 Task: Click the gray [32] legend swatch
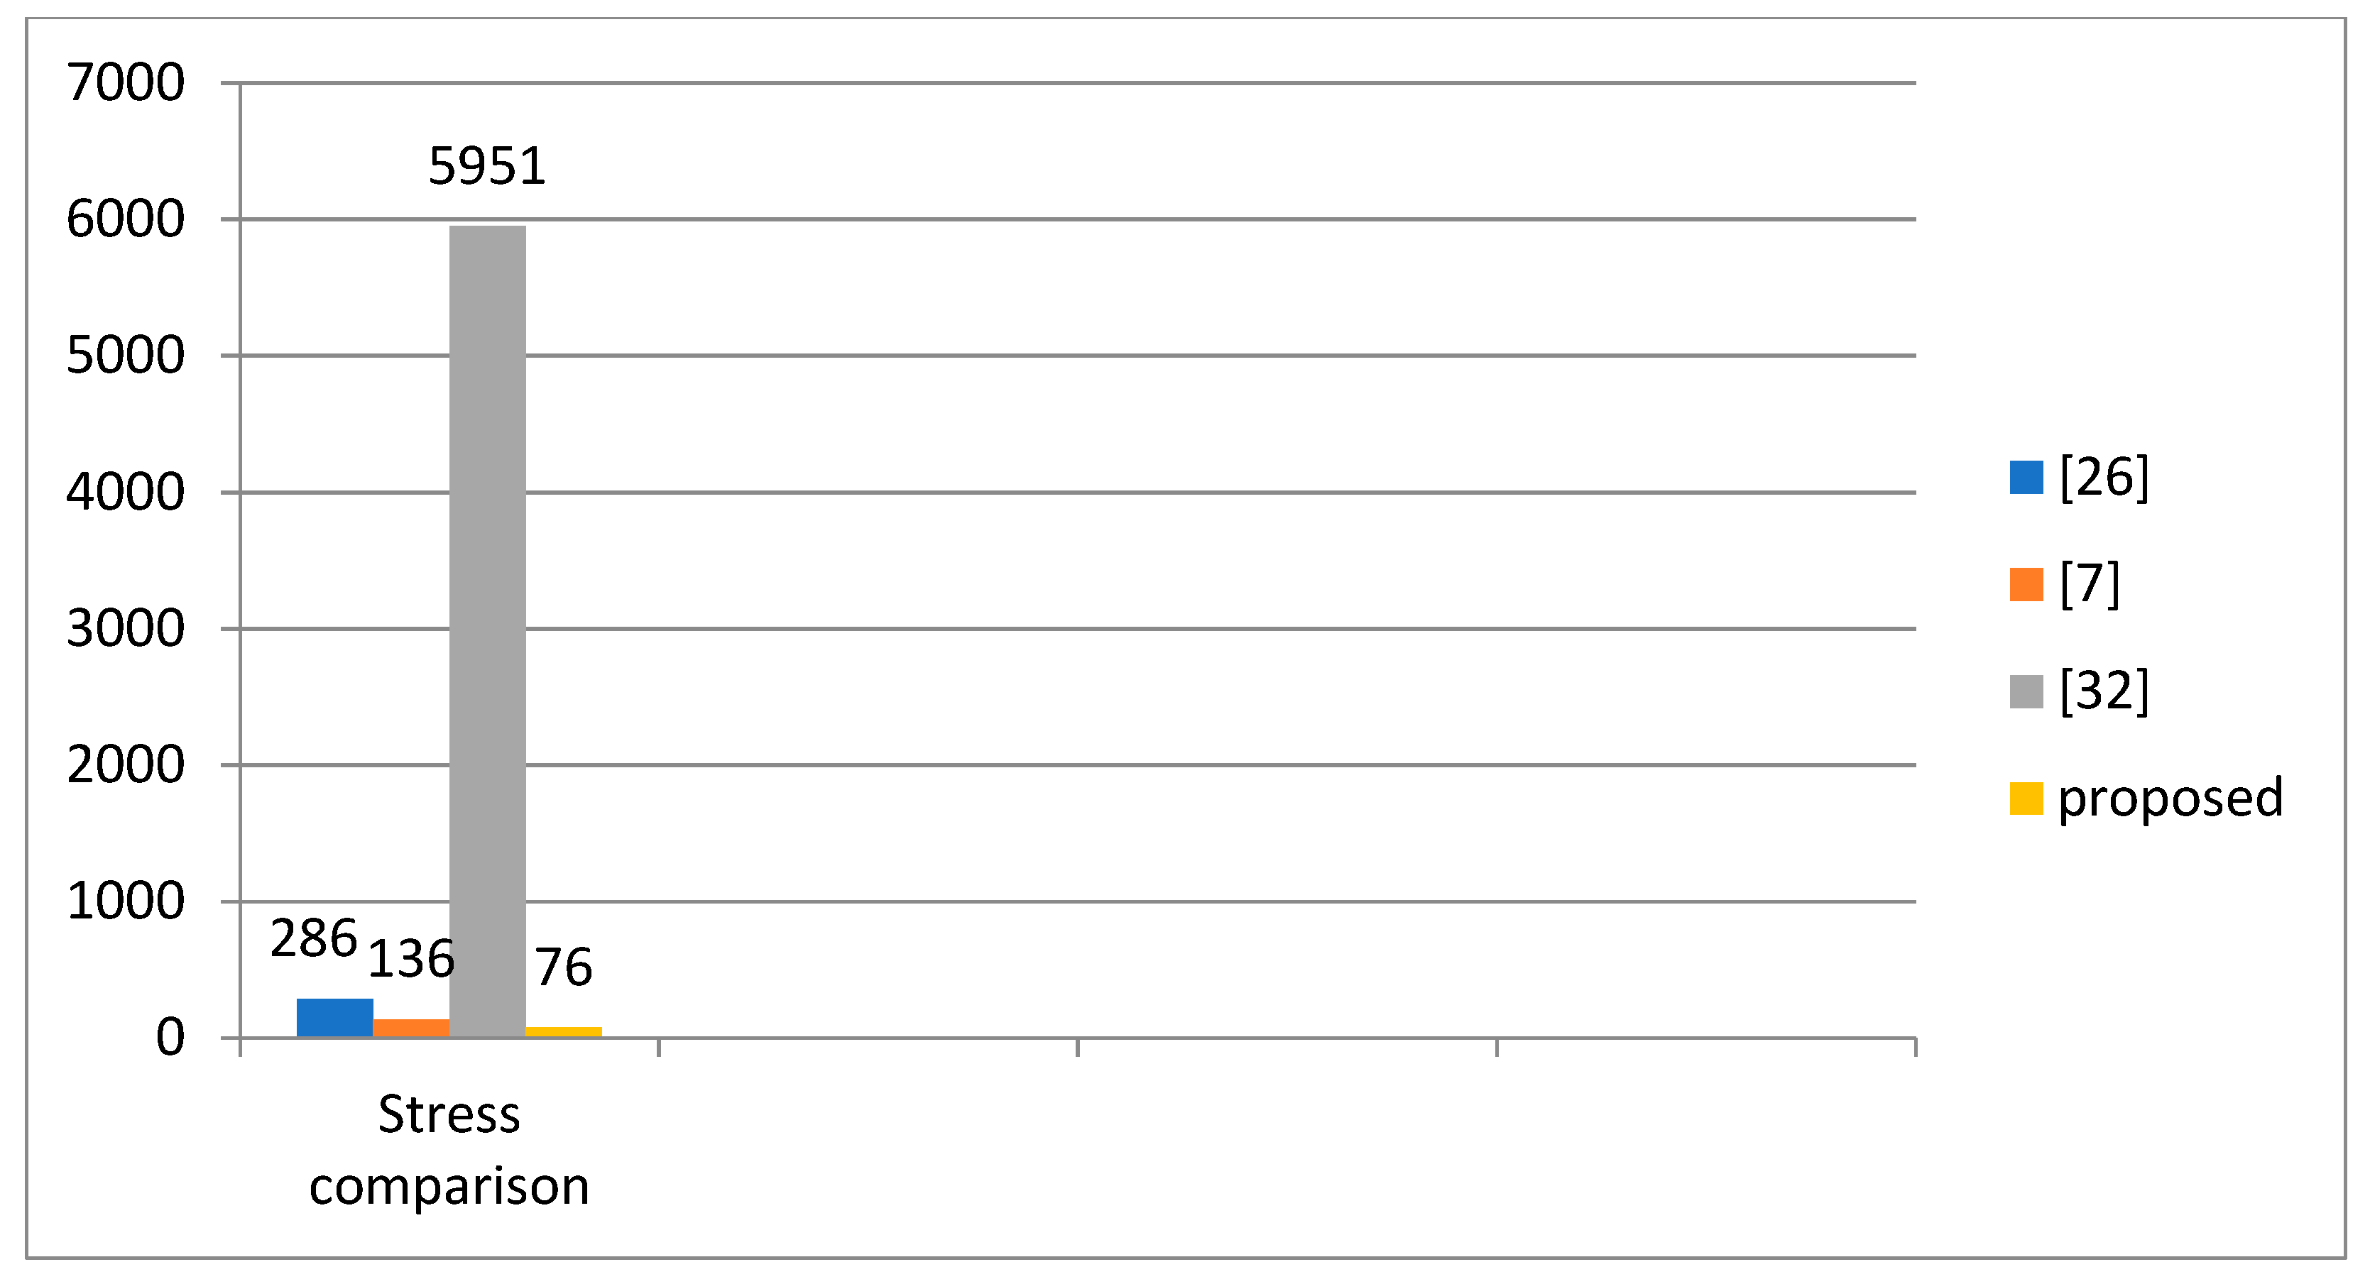point(2026,691)
